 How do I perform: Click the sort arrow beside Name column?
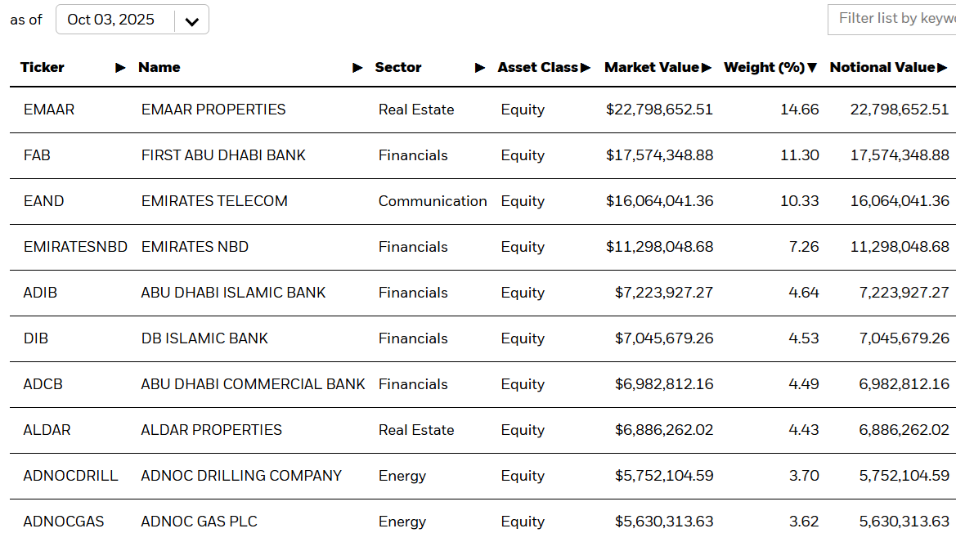tap(357, 68)
